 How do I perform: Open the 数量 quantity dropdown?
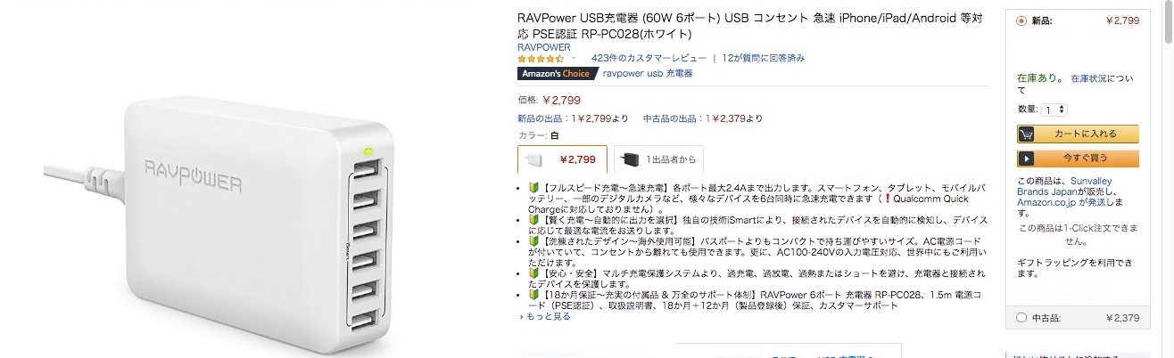(1054, 110)
